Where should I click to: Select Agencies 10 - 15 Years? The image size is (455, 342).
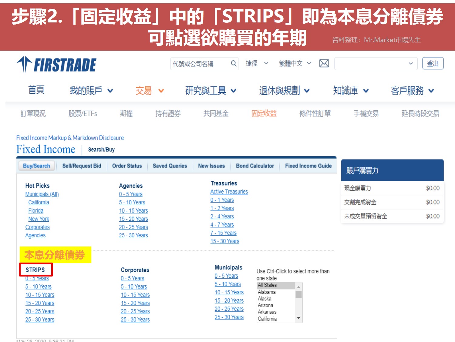click(x=133, y=210)
